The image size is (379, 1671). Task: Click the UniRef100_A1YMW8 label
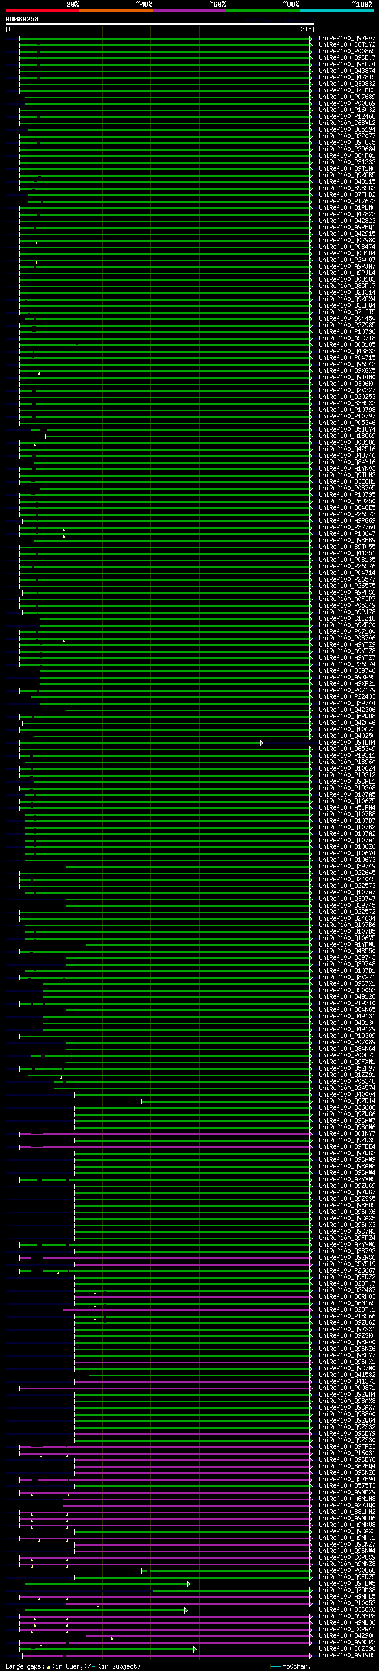point(346,945)
